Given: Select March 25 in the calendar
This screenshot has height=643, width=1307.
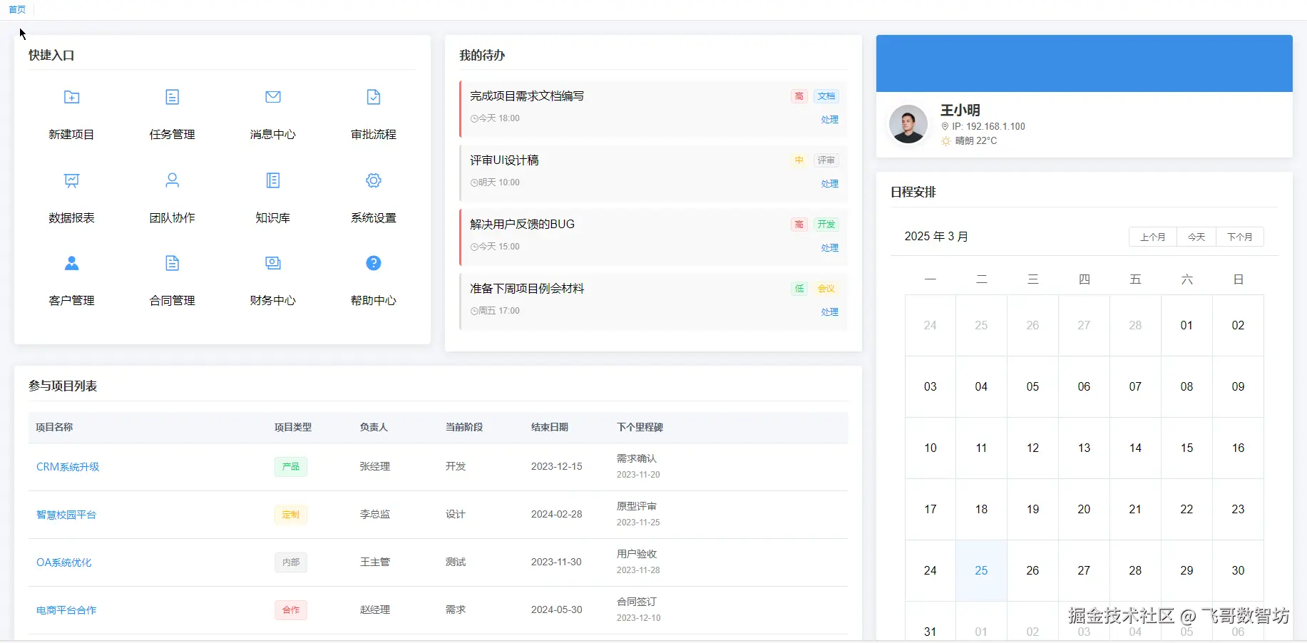Looking at the screenshot, I should [x=981, y=570].
